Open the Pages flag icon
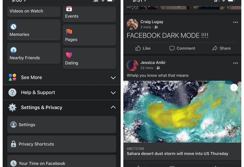The height and width of the screenshot is (167, 244). tap(69, 32)
